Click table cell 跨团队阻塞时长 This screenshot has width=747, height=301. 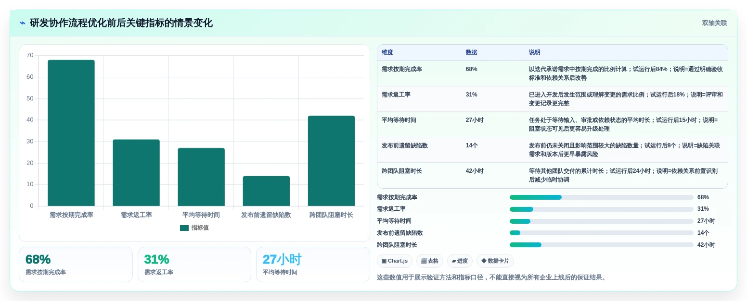click(x=402, y=171)
